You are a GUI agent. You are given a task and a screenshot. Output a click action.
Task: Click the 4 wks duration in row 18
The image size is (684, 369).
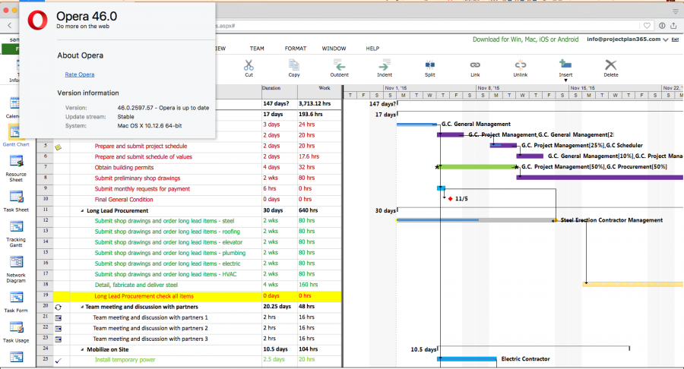(271, 285)
